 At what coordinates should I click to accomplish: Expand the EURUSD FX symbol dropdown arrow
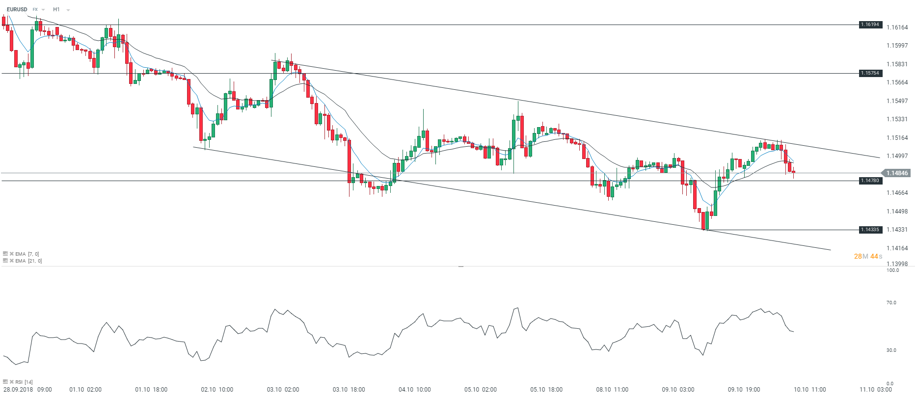(43, 10)
